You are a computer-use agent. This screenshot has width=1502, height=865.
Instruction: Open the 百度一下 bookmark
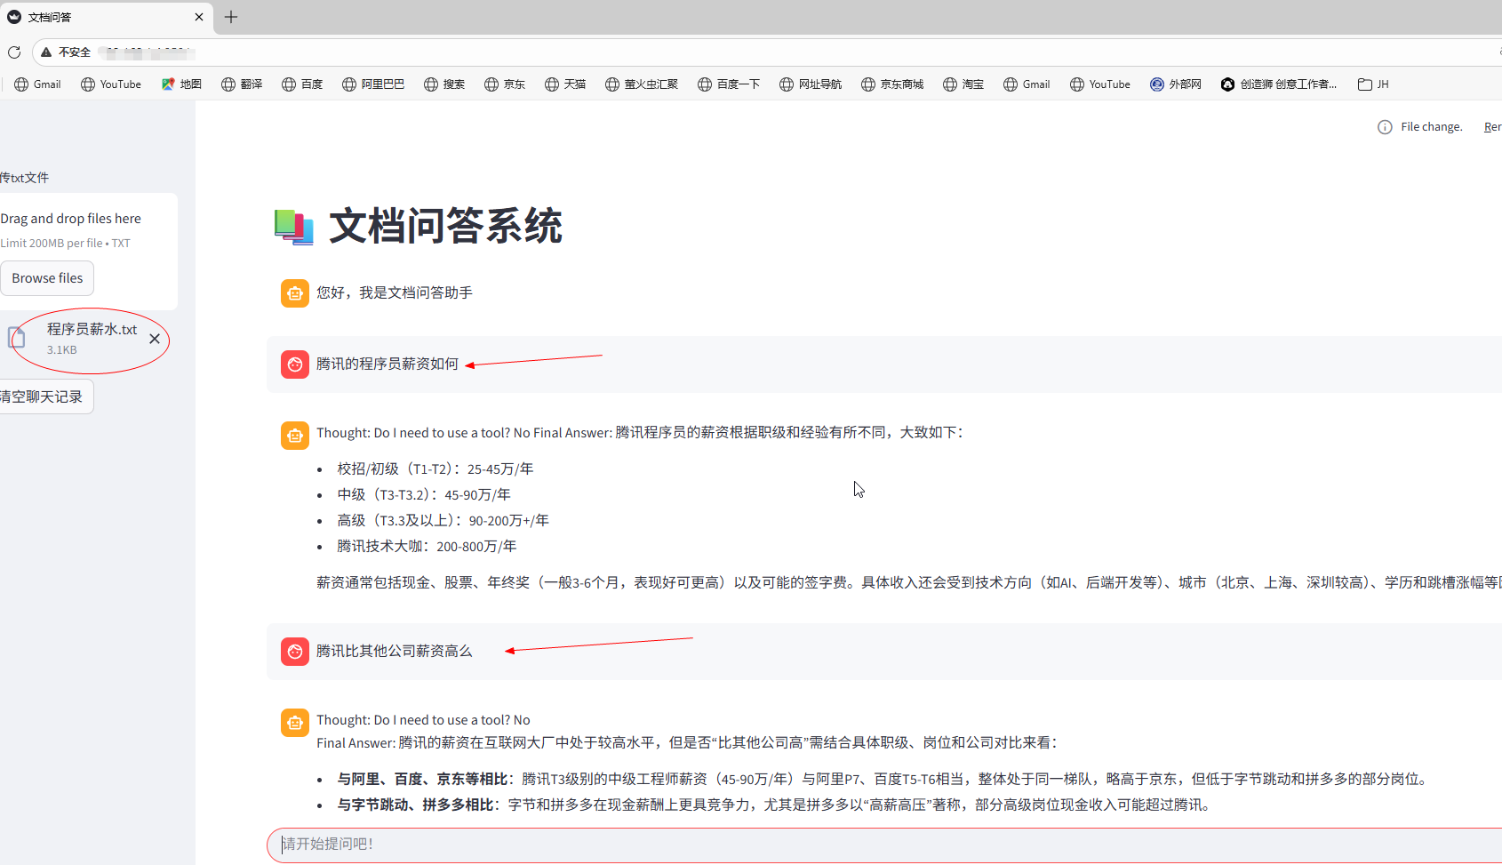point(729,84)
